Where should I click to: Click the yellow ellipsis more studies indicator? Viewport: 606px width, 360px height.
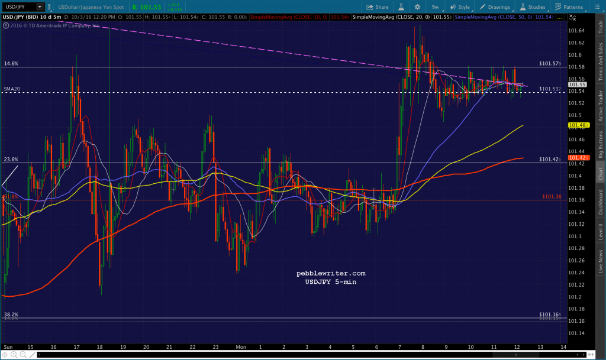tap(560, 17)
